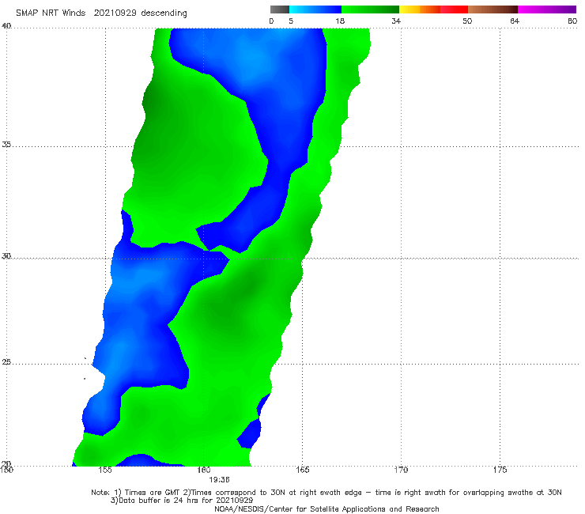Click the color bar scale value '5'

(291, 21)
